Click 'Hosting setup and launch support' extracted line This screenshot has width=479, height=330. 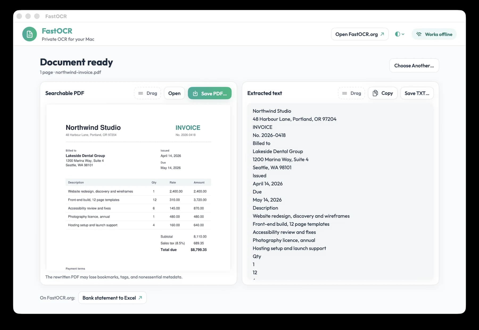tap(289, 248)
